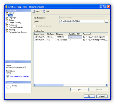Select the Filegroups page icon

coord(7,18)
